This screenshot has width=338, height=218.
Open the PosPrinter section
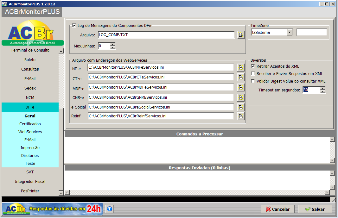click(x=30, y=191)
